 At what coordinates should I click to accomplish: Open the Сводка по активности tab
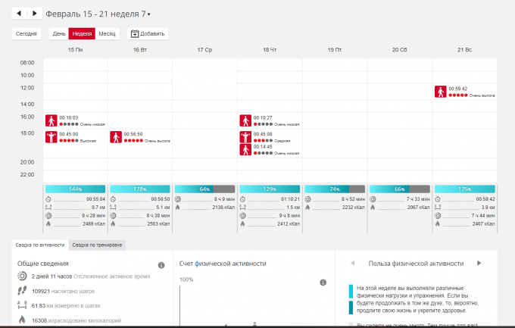[39, 245]
